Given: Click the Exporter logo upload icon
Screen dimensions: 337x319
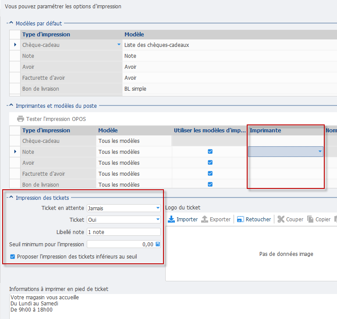Looking at the screenshot, I should click(205, 219).
